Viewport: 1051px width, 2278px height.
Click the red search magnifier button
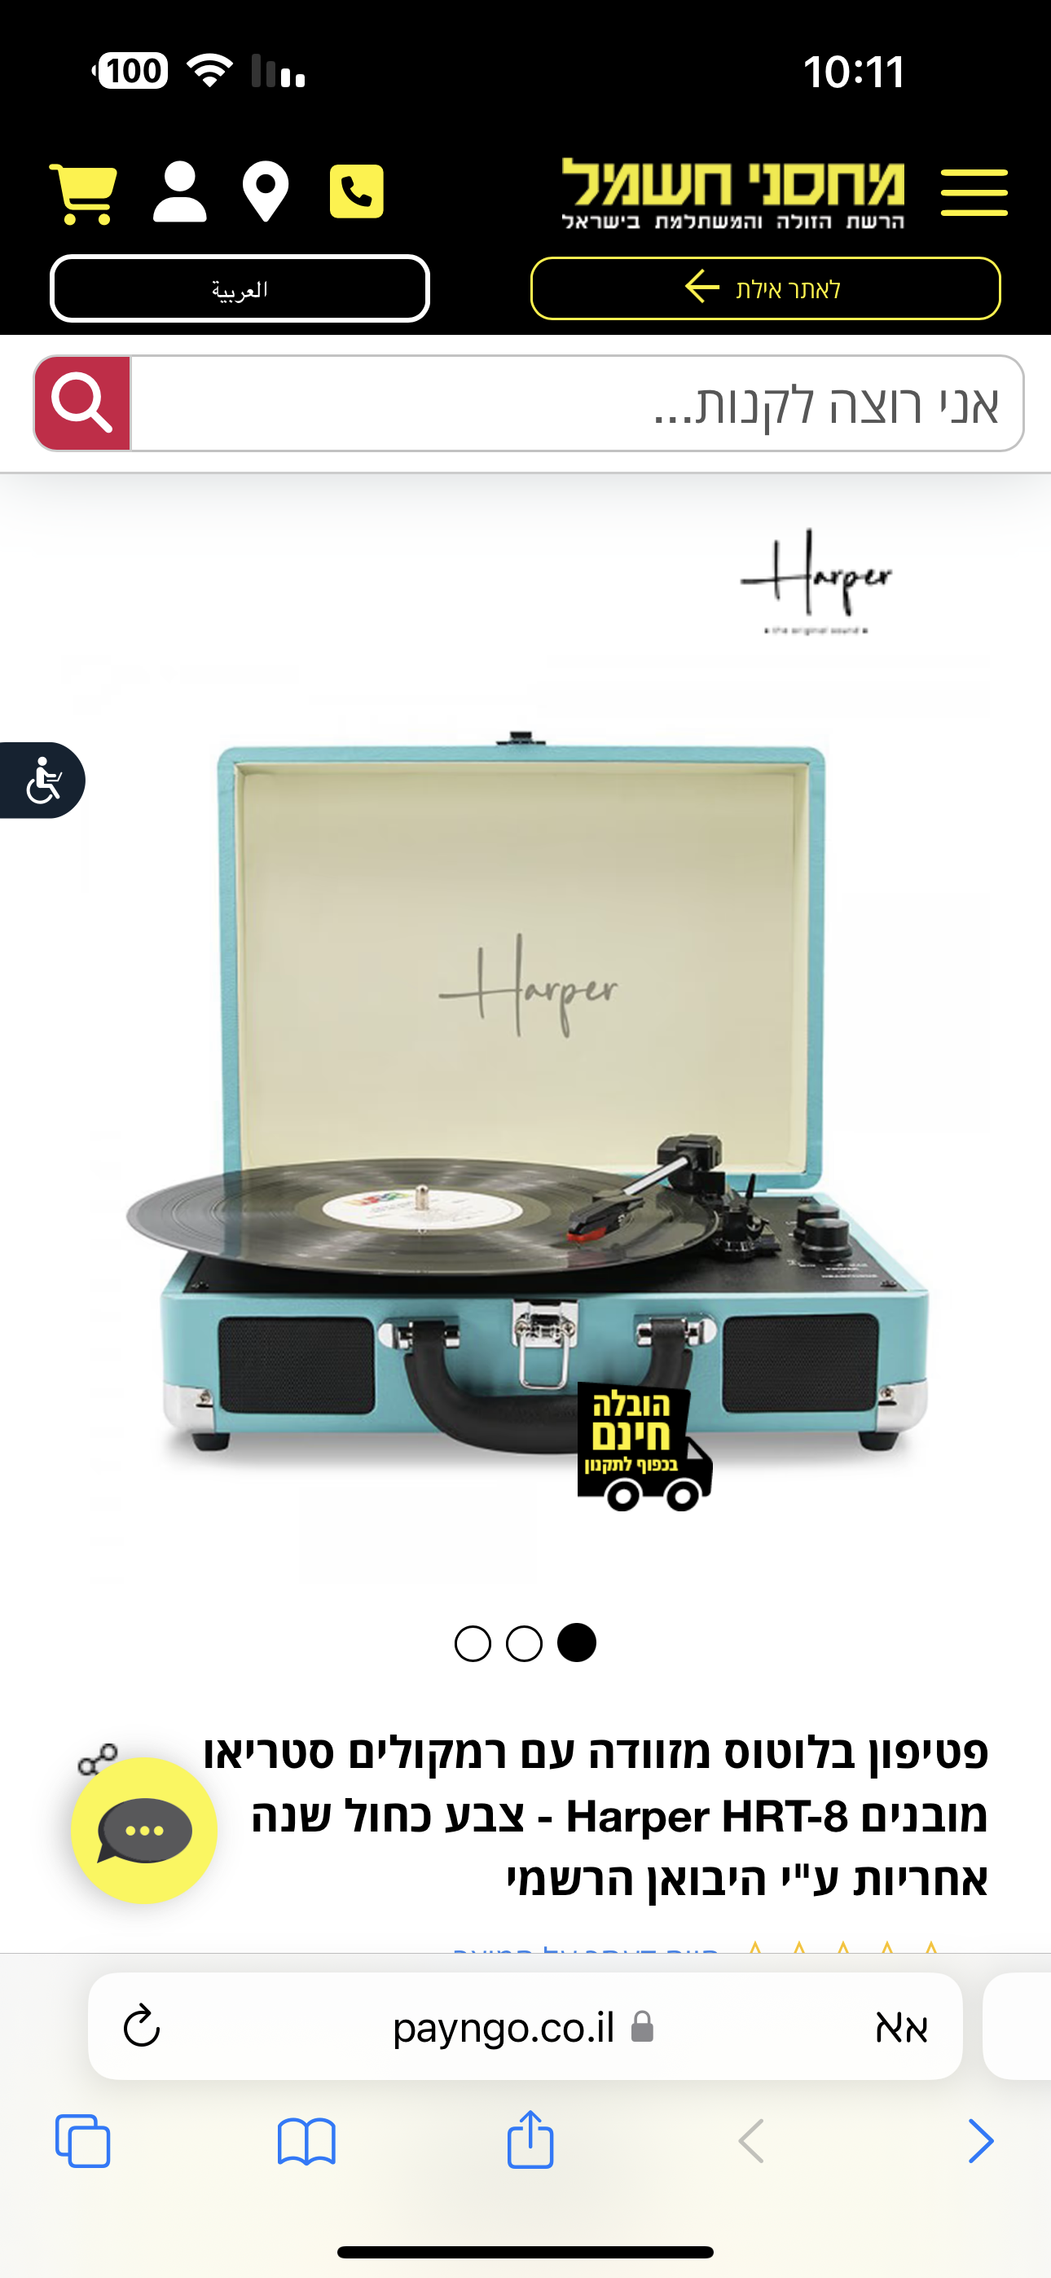[82, 403]
